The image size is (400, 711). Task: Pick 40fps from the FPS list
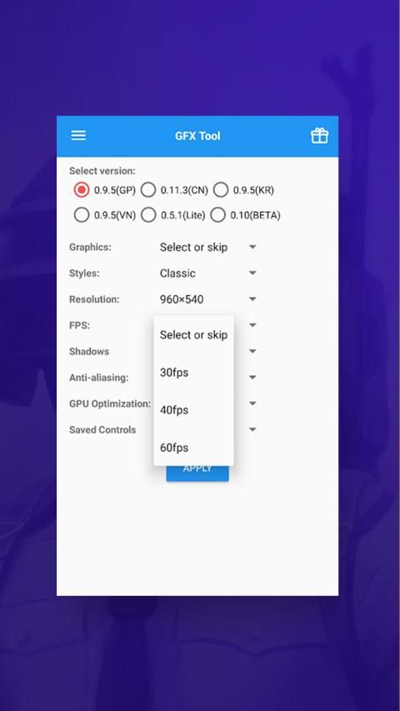click(x=193, y=410)
